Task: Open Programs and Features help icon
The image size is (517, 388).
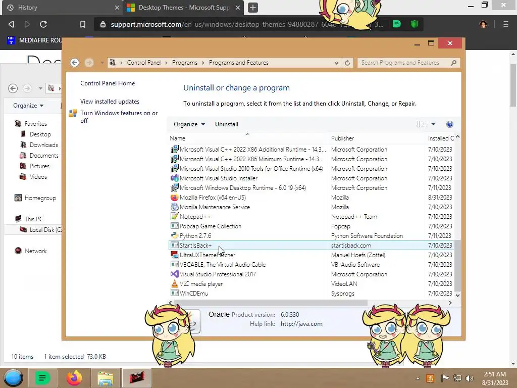Action: tap(449, 124)
